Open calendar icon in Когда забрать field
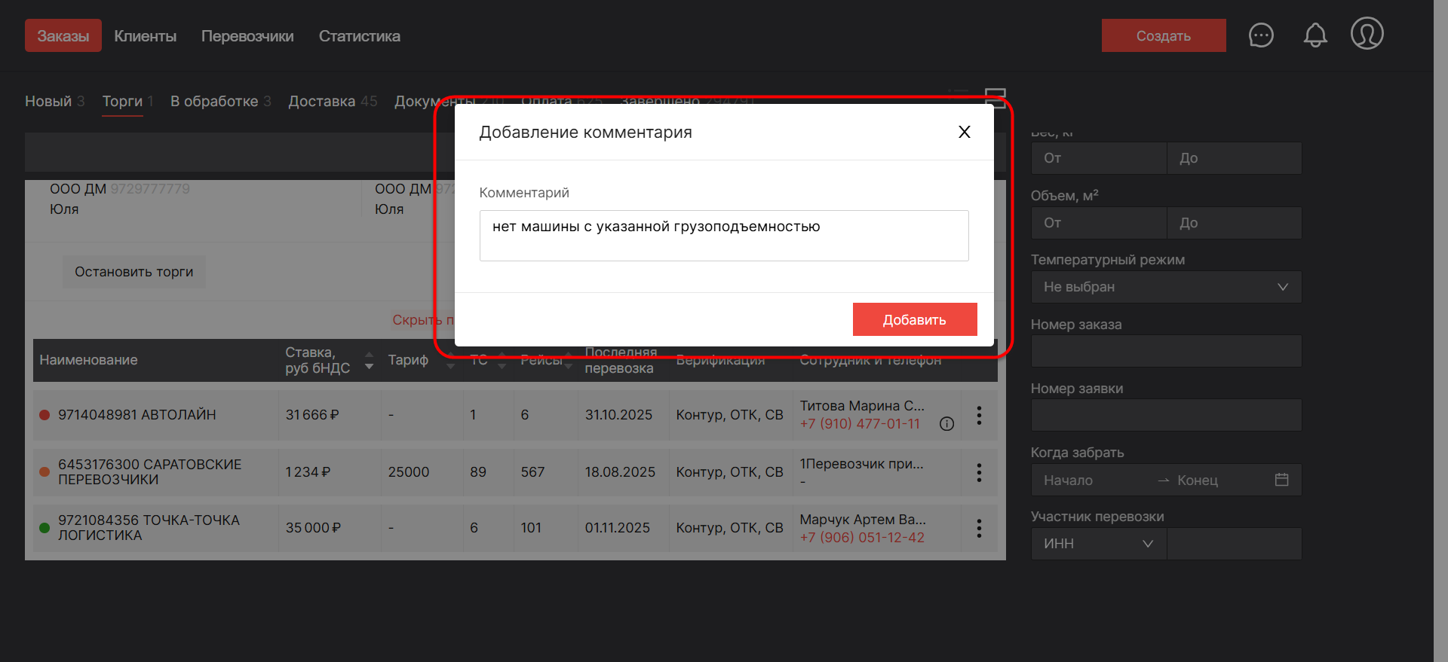 (x=1281, y=480)
